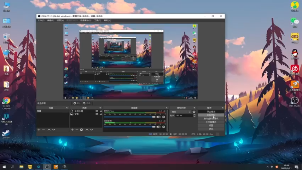Add a new scene with the plus icon

point(39,130)
